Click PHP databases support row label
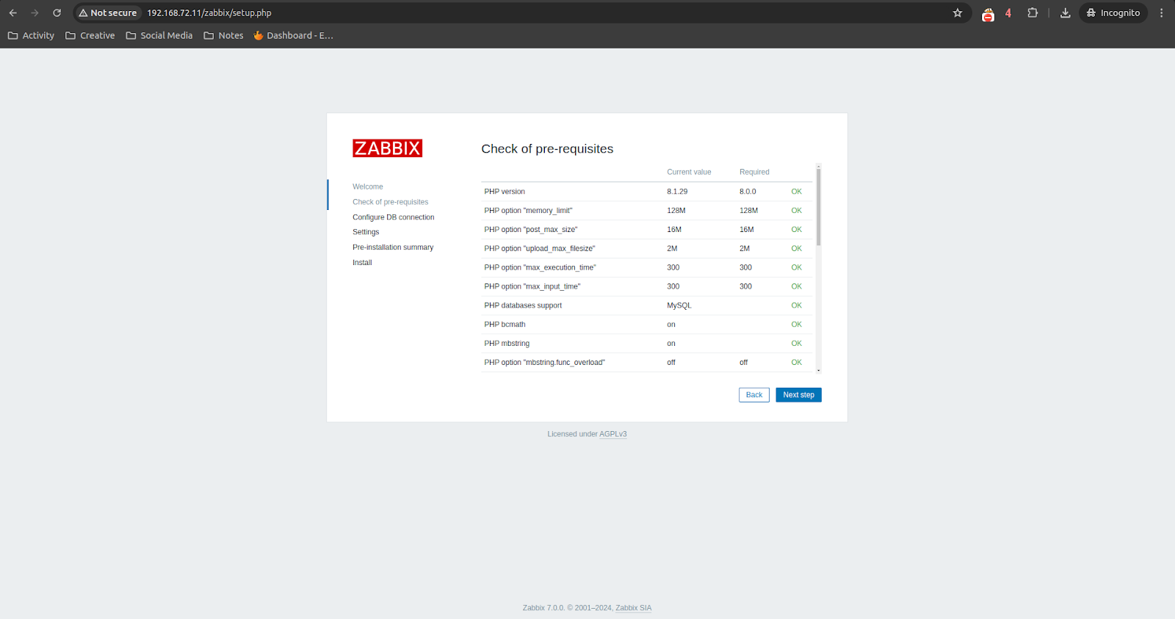 pyautogui.click(x=523, y=305)
